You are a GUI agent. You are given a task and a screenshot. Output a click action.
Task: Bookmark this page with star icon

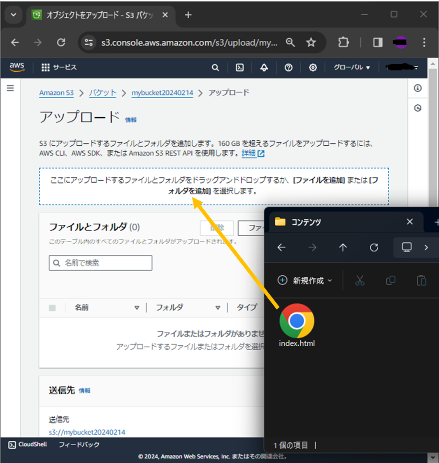coord(311,42)
